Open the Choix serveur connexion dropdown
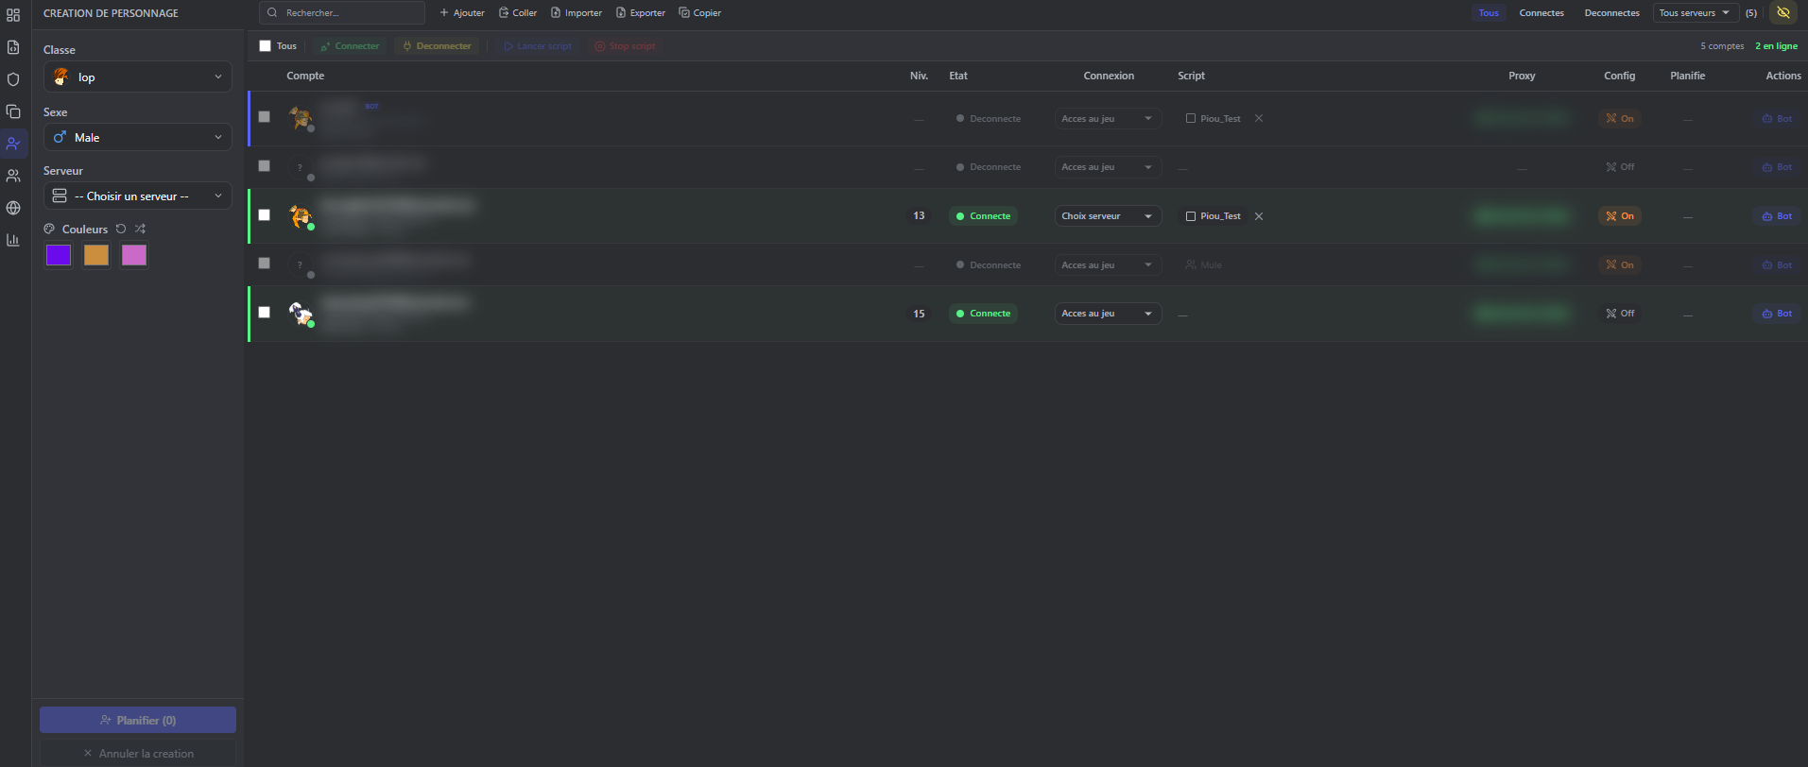1808x767 pixels. coord(1108,216)
